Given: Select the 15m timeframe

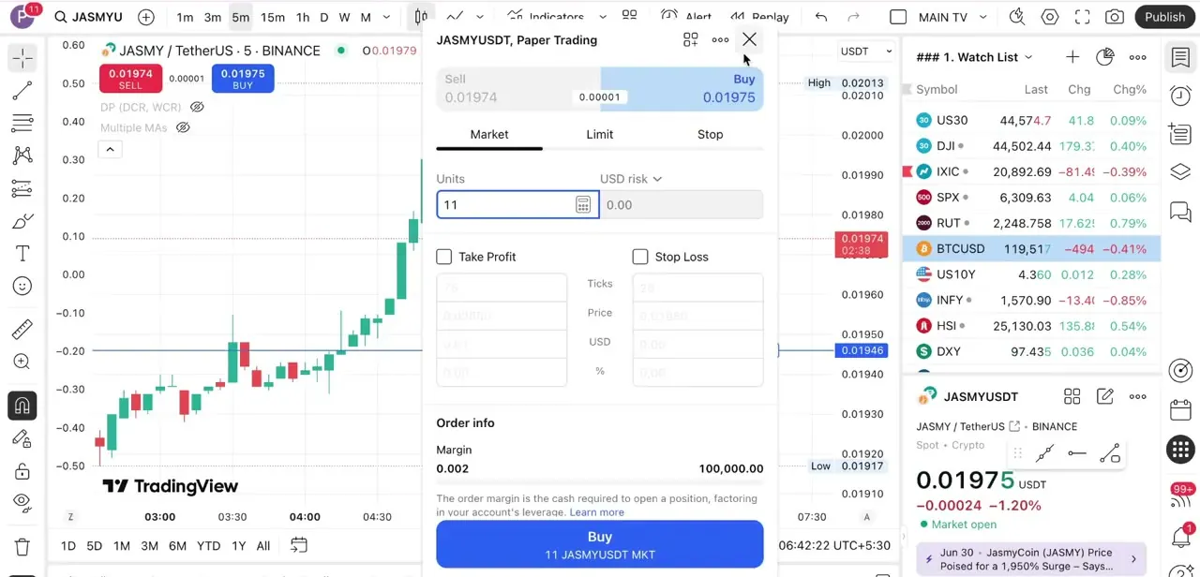Looking at the screenshot, I should pos(273,17).
